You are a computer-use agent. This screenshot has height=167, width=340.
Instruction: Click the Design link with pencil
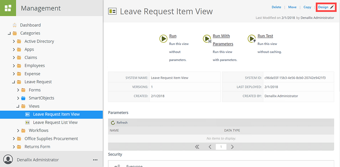pyautogui.click(x=326, y=7)
